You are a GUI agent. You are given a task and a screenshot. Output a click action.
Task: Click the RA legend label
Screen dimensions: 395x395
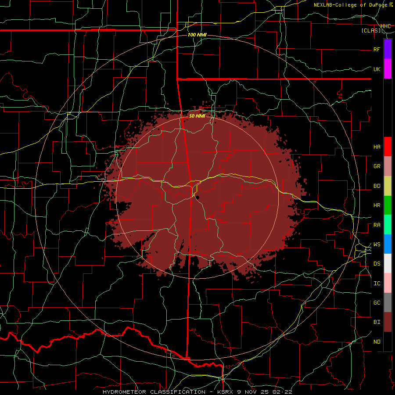pyautogui.click(x=377, y=225)
